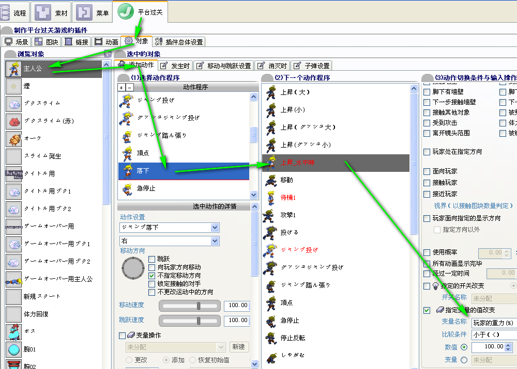Collapse the 浏览对象 panel arrow

(x=108, y=53)
